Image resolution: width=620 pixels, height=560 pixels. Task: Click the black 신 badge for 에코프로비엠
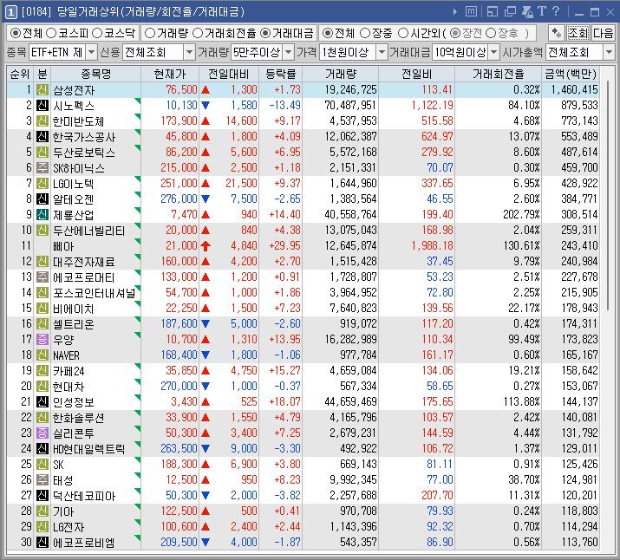tap(42, 542)
